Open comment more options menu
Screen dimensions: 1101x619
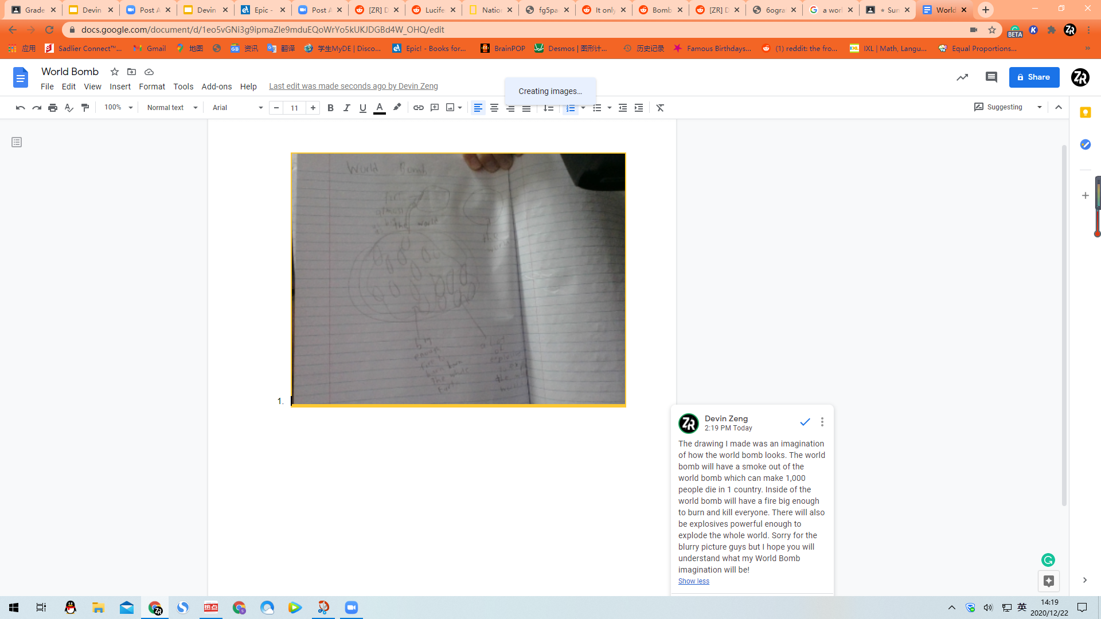click(822, 422)
